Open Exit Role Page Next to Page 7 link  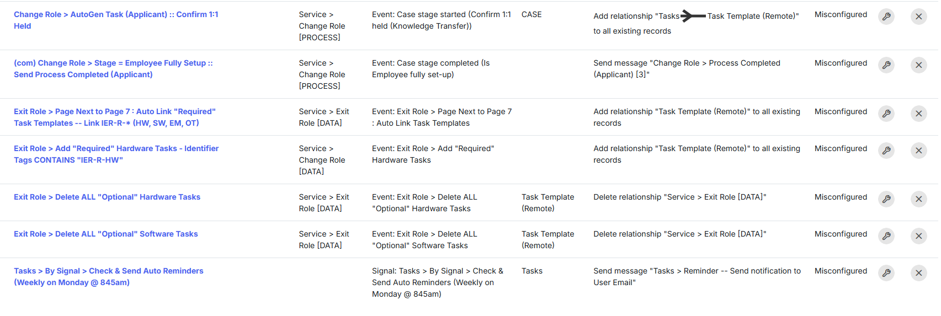click(x=115, y=117)
